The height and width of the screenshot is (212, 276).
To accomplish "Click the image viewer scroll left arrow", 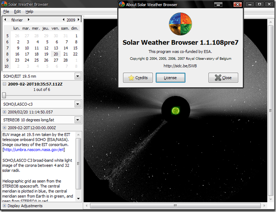I will [86, 205].
